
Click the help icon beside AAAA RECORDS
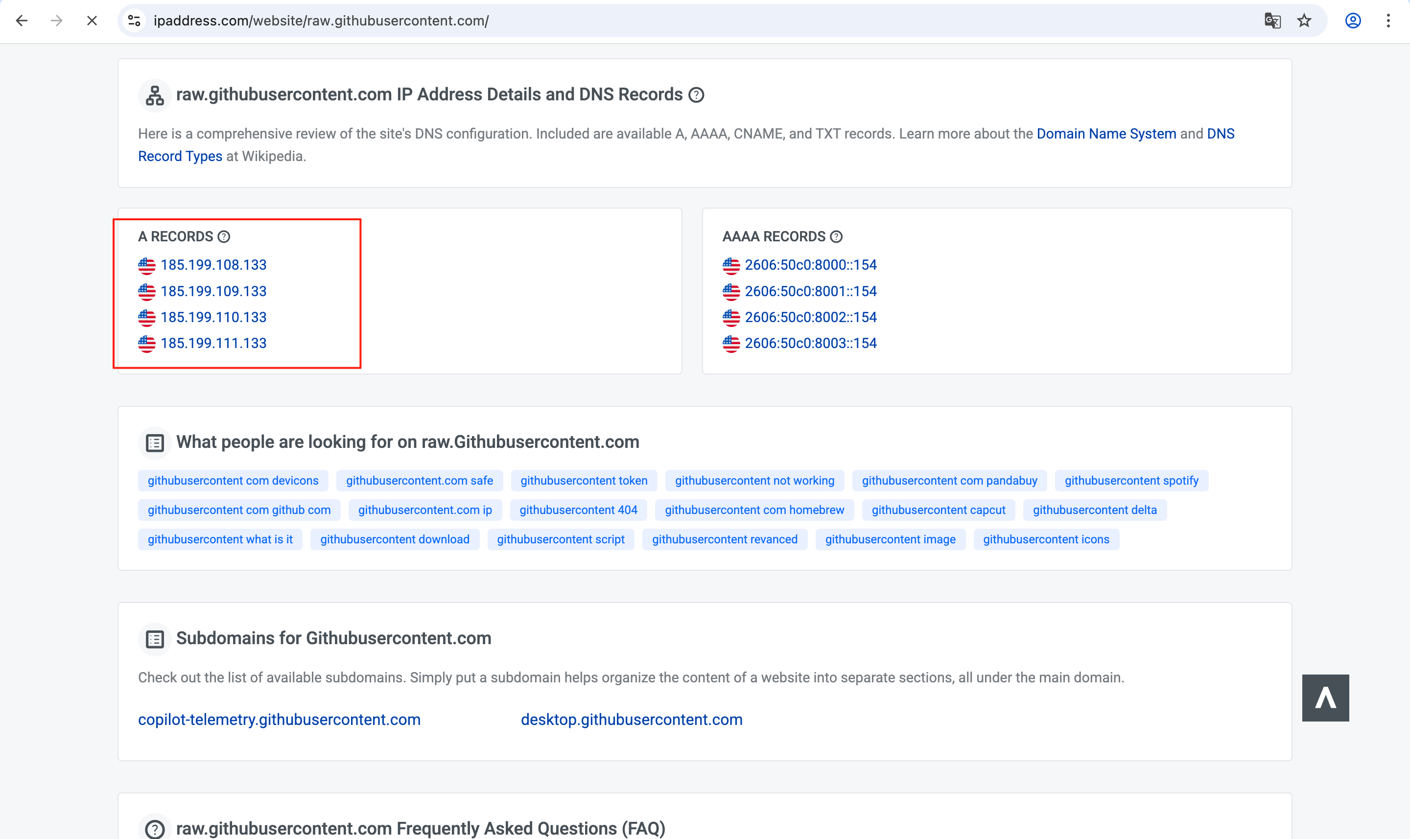tap(836, 237)
